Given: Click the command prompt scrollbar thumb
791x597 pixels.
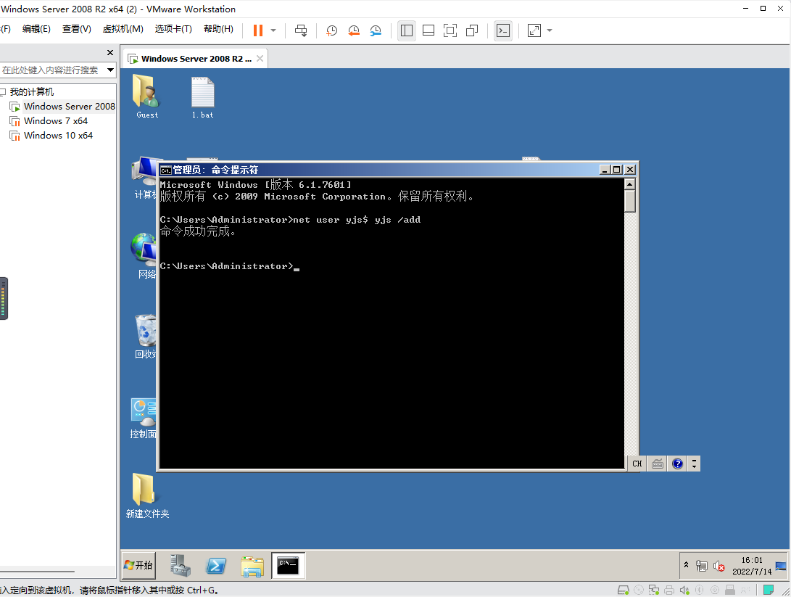Looking at the screenshot, I should [629, 202].
